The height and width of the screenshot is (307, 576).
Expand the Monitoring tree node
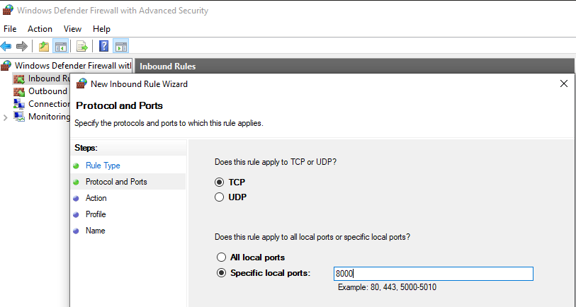tap(5, 117)
